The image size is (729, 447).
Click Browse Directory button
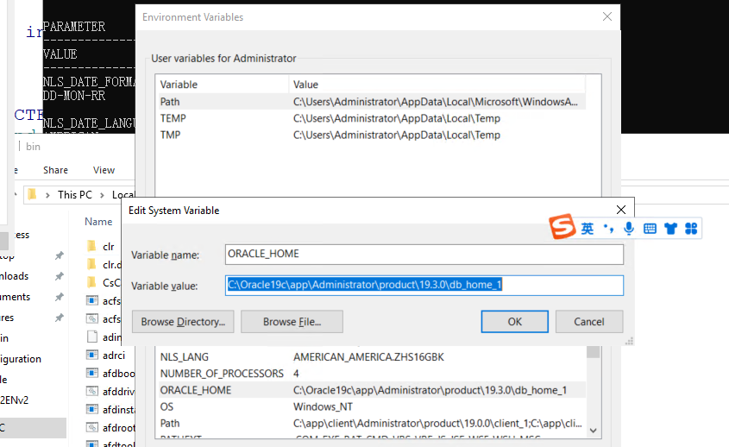coord(182,322)
